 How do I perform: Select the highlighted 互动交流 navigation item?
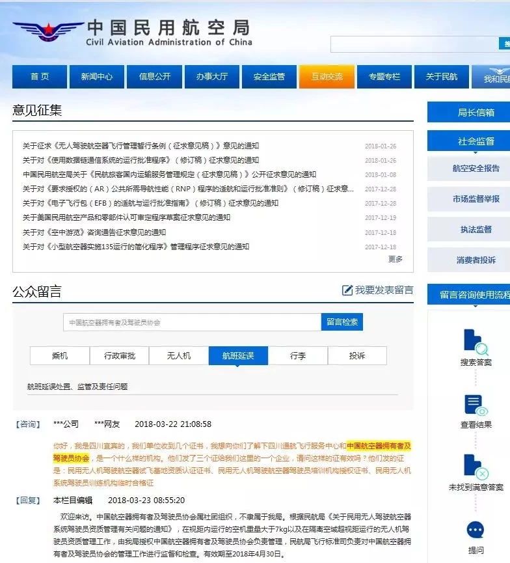coord(327,77)
